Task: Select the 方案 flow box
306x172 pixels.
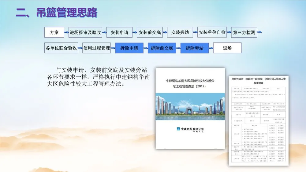Action: tap(54, 32)
